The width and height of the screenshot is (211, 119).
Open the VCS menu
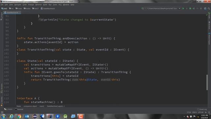(60, 5)
